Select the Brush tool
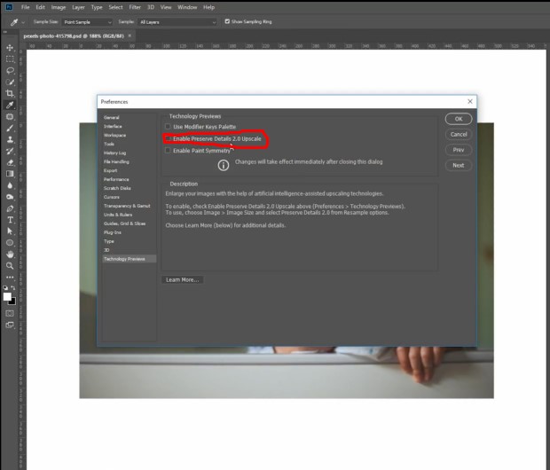This screenshot has width=550, height=470. pyautogui.click(x=10, y=128)
